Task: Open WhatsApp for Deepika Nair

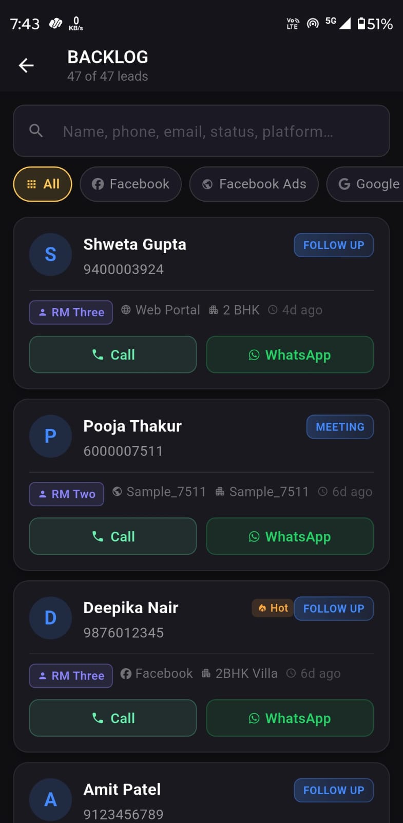Action: (290, 718)
